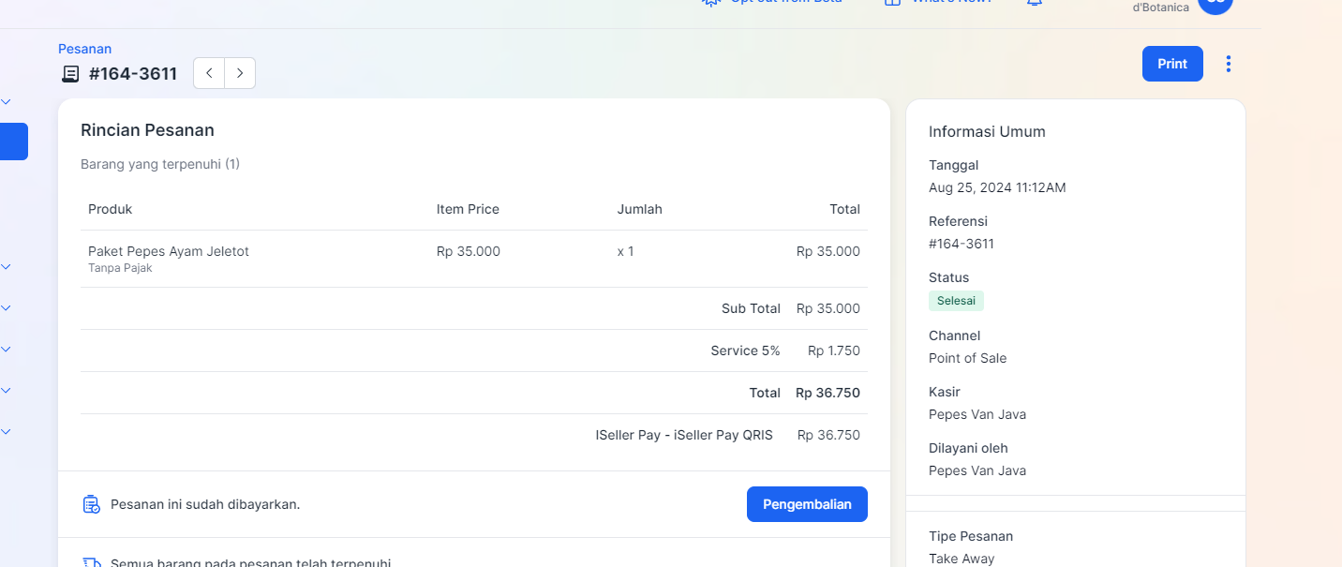Click the Tanggal label
Screen dimensions: 1342x567
(x=953, y=165)
